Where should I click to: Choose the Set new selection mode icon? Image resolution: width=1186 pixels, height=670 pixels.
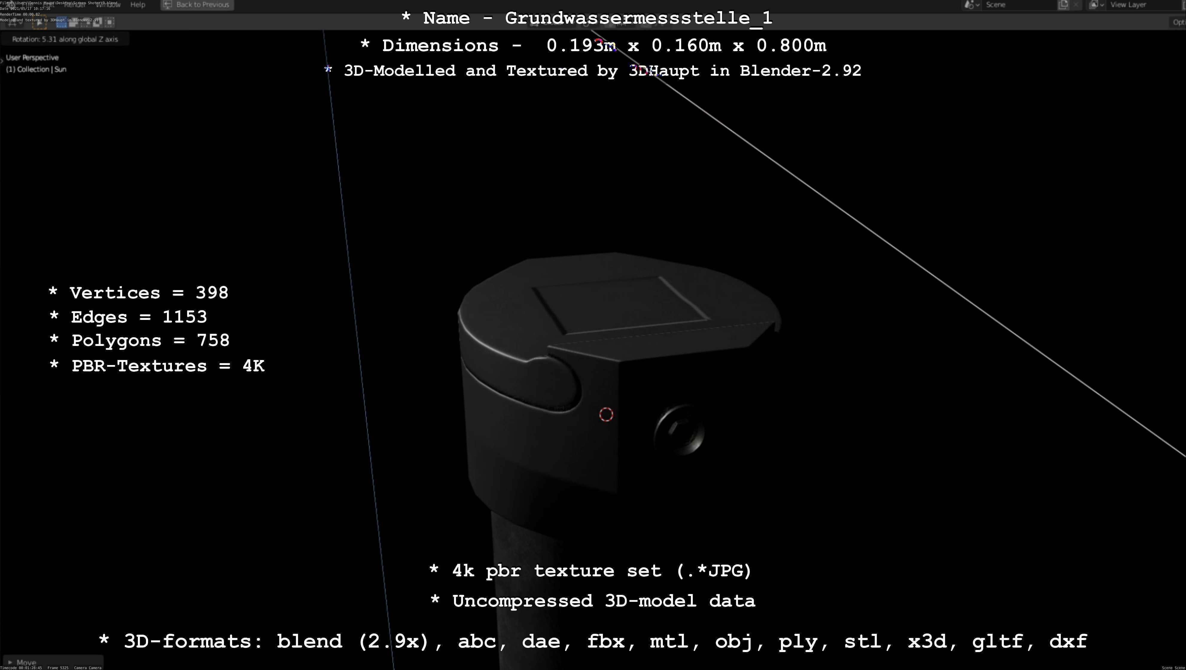(x=61, y=22)
